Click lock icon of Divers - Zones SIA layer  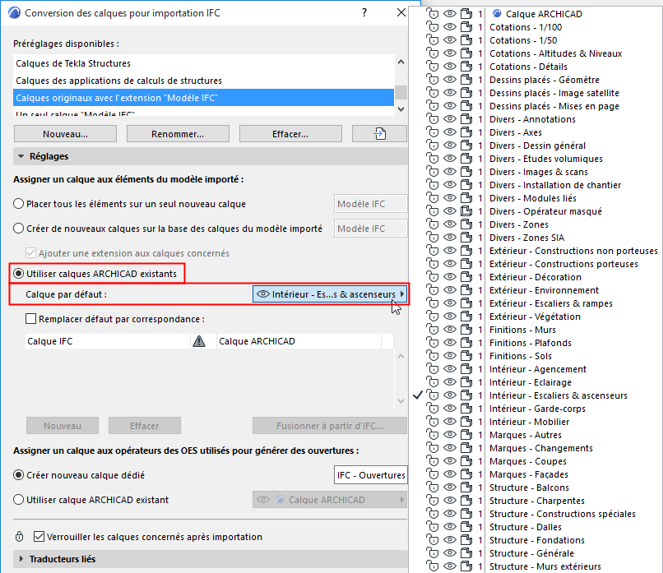coord(432,238)
